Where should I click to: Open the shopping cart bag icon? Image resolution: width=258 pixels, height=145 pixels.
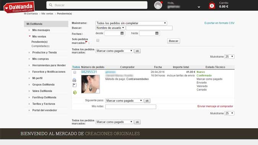pyautogui.click(x=212, y=5)
